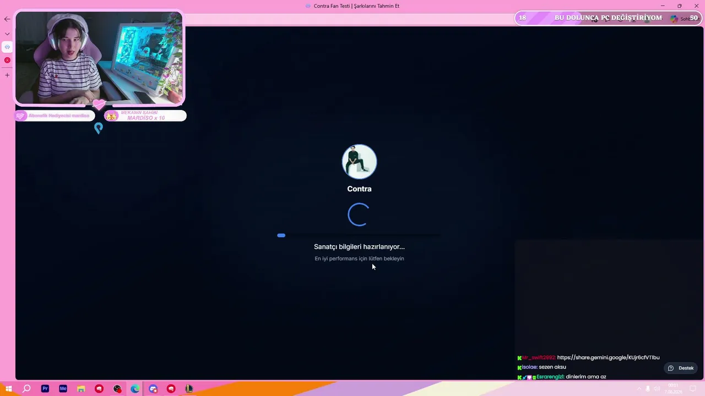Click the Esrarengizi chat username

550,377
